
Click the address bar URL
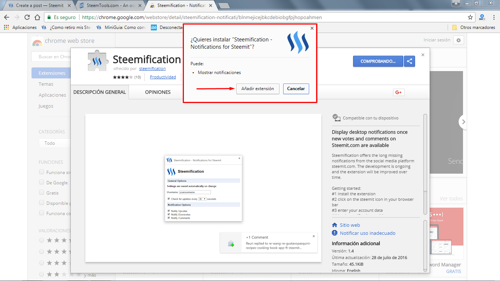click(x=202, y=17)
